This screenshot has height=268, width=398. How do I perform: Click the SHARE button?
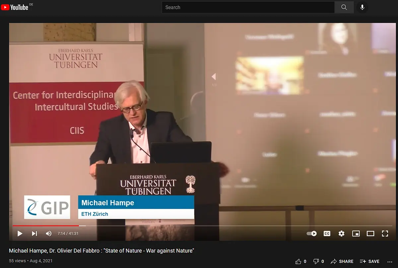click(x=342, y=261)
